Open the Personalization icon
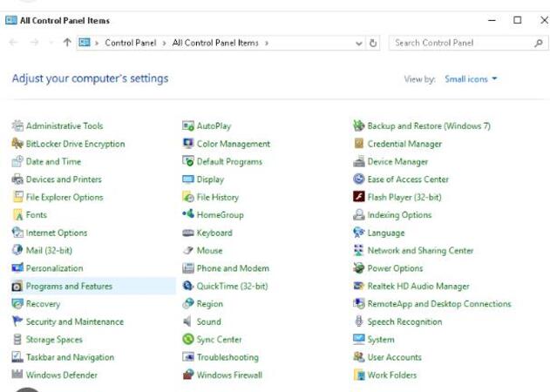This screenshot has height=392, width=550. 17,268
